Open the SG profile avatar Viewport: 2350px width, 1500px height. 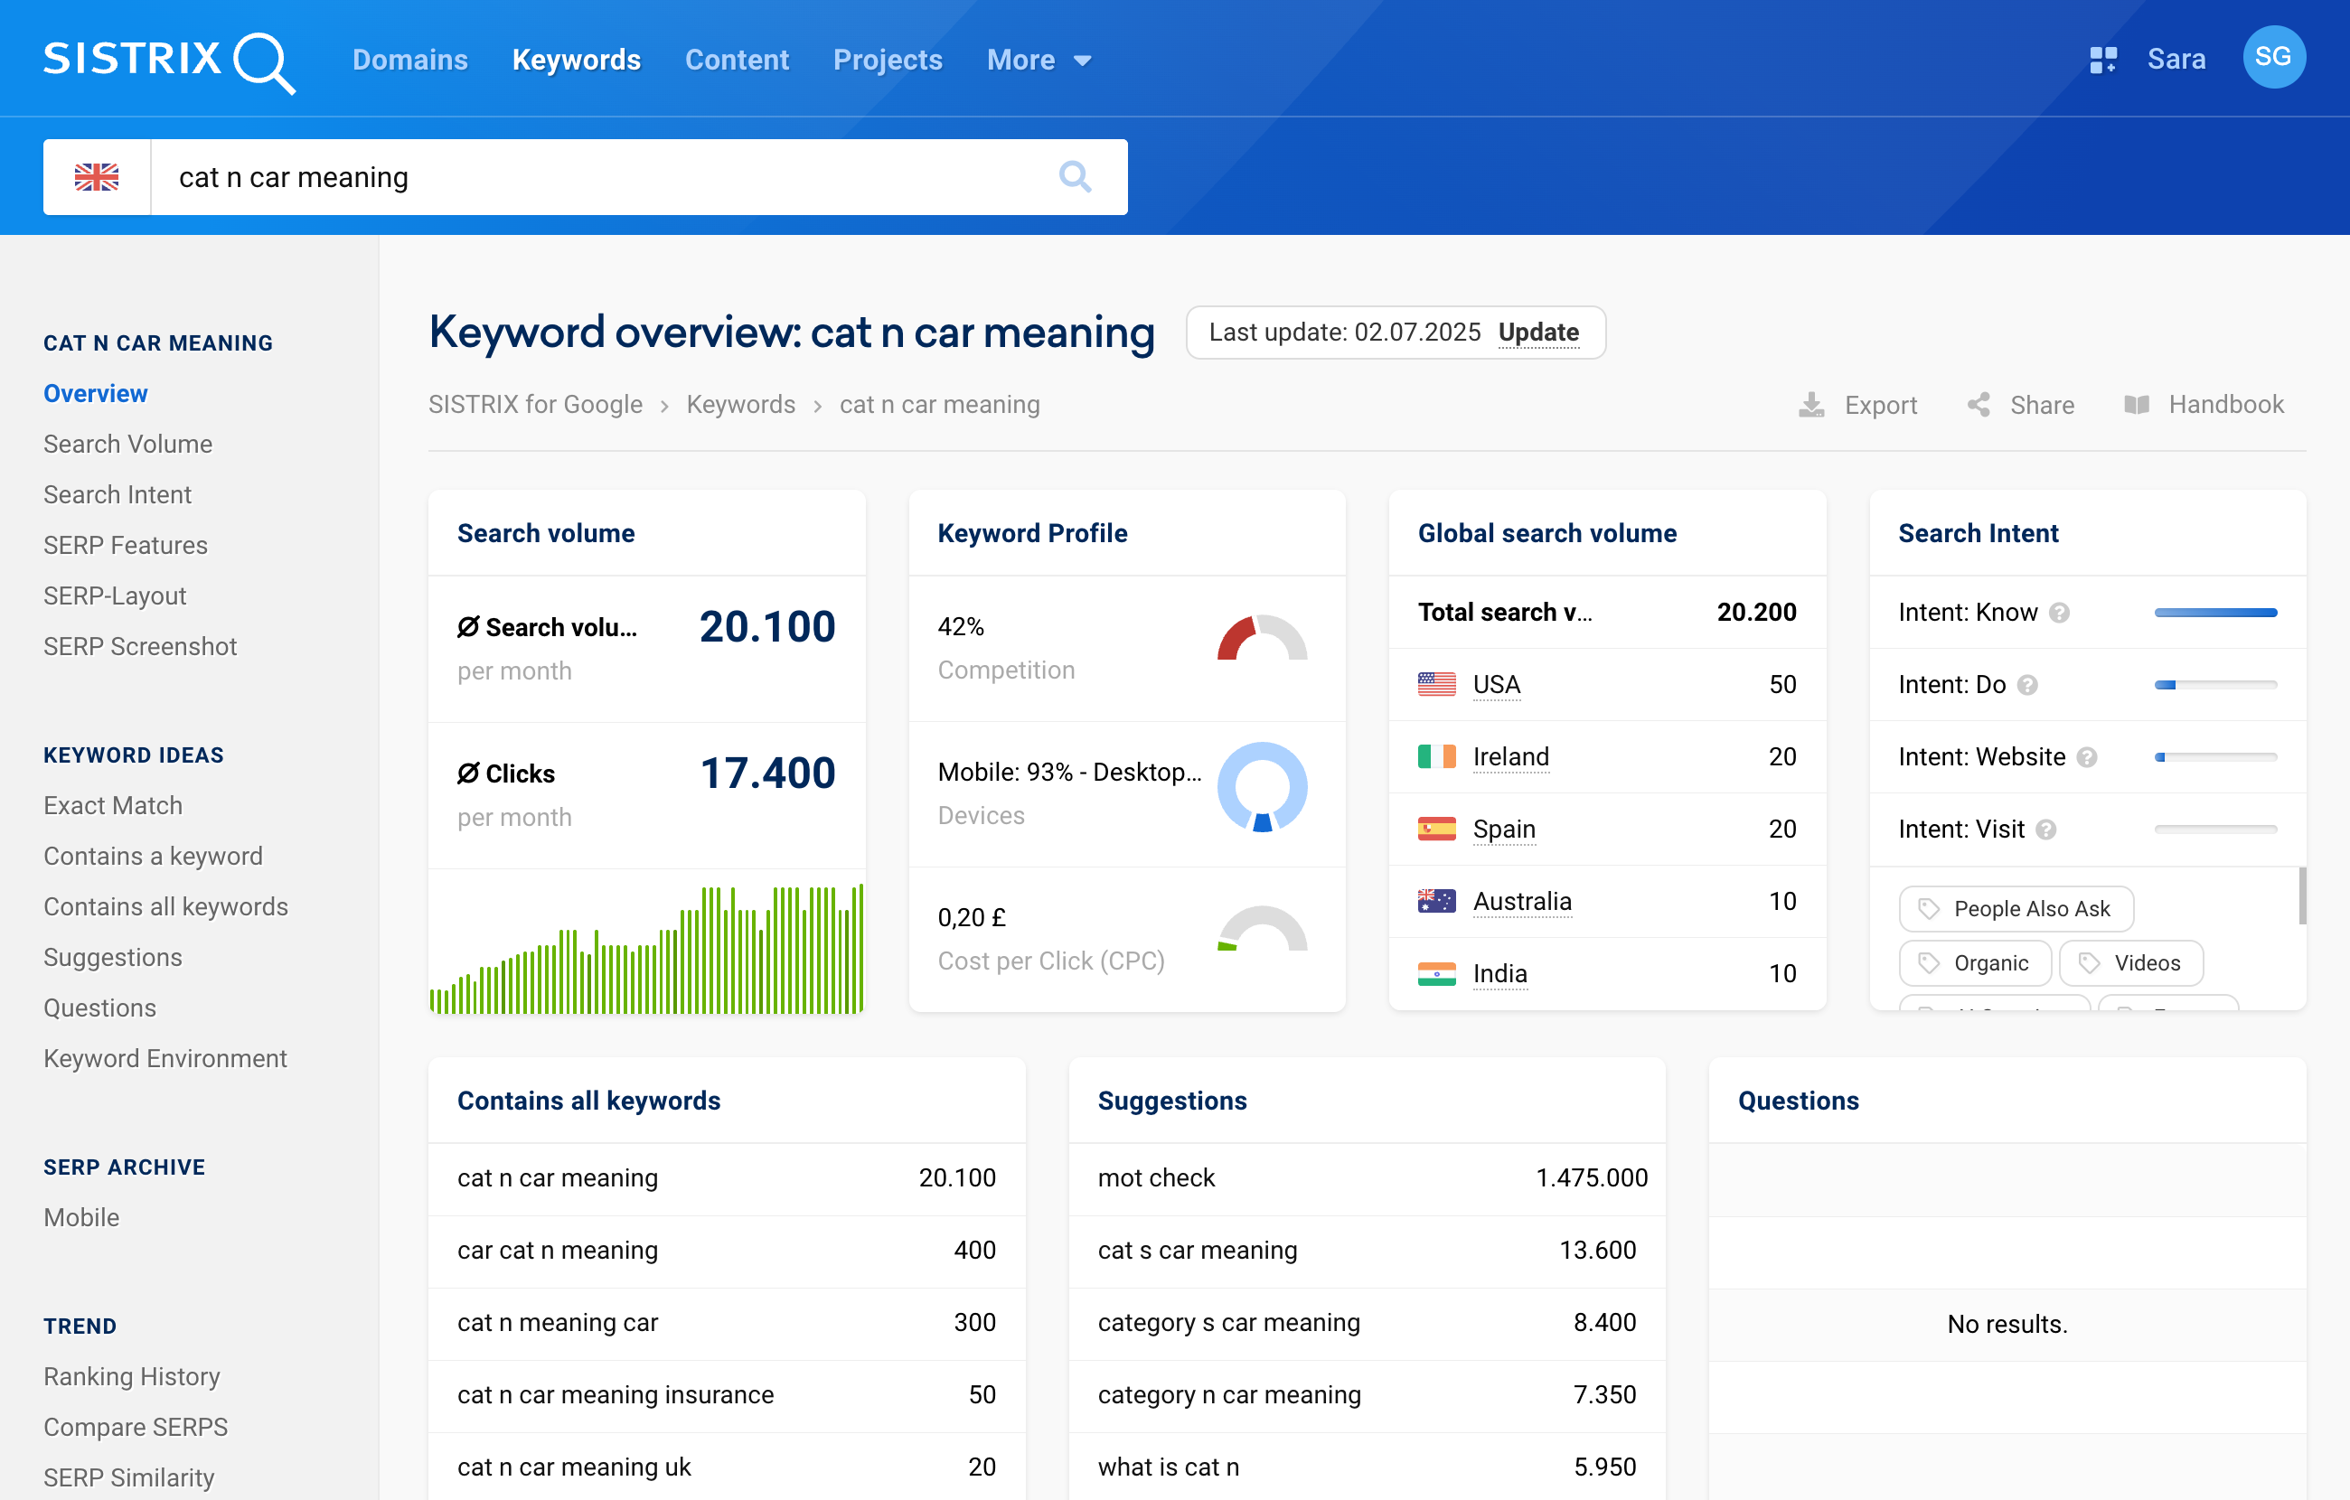point(2274,58)
